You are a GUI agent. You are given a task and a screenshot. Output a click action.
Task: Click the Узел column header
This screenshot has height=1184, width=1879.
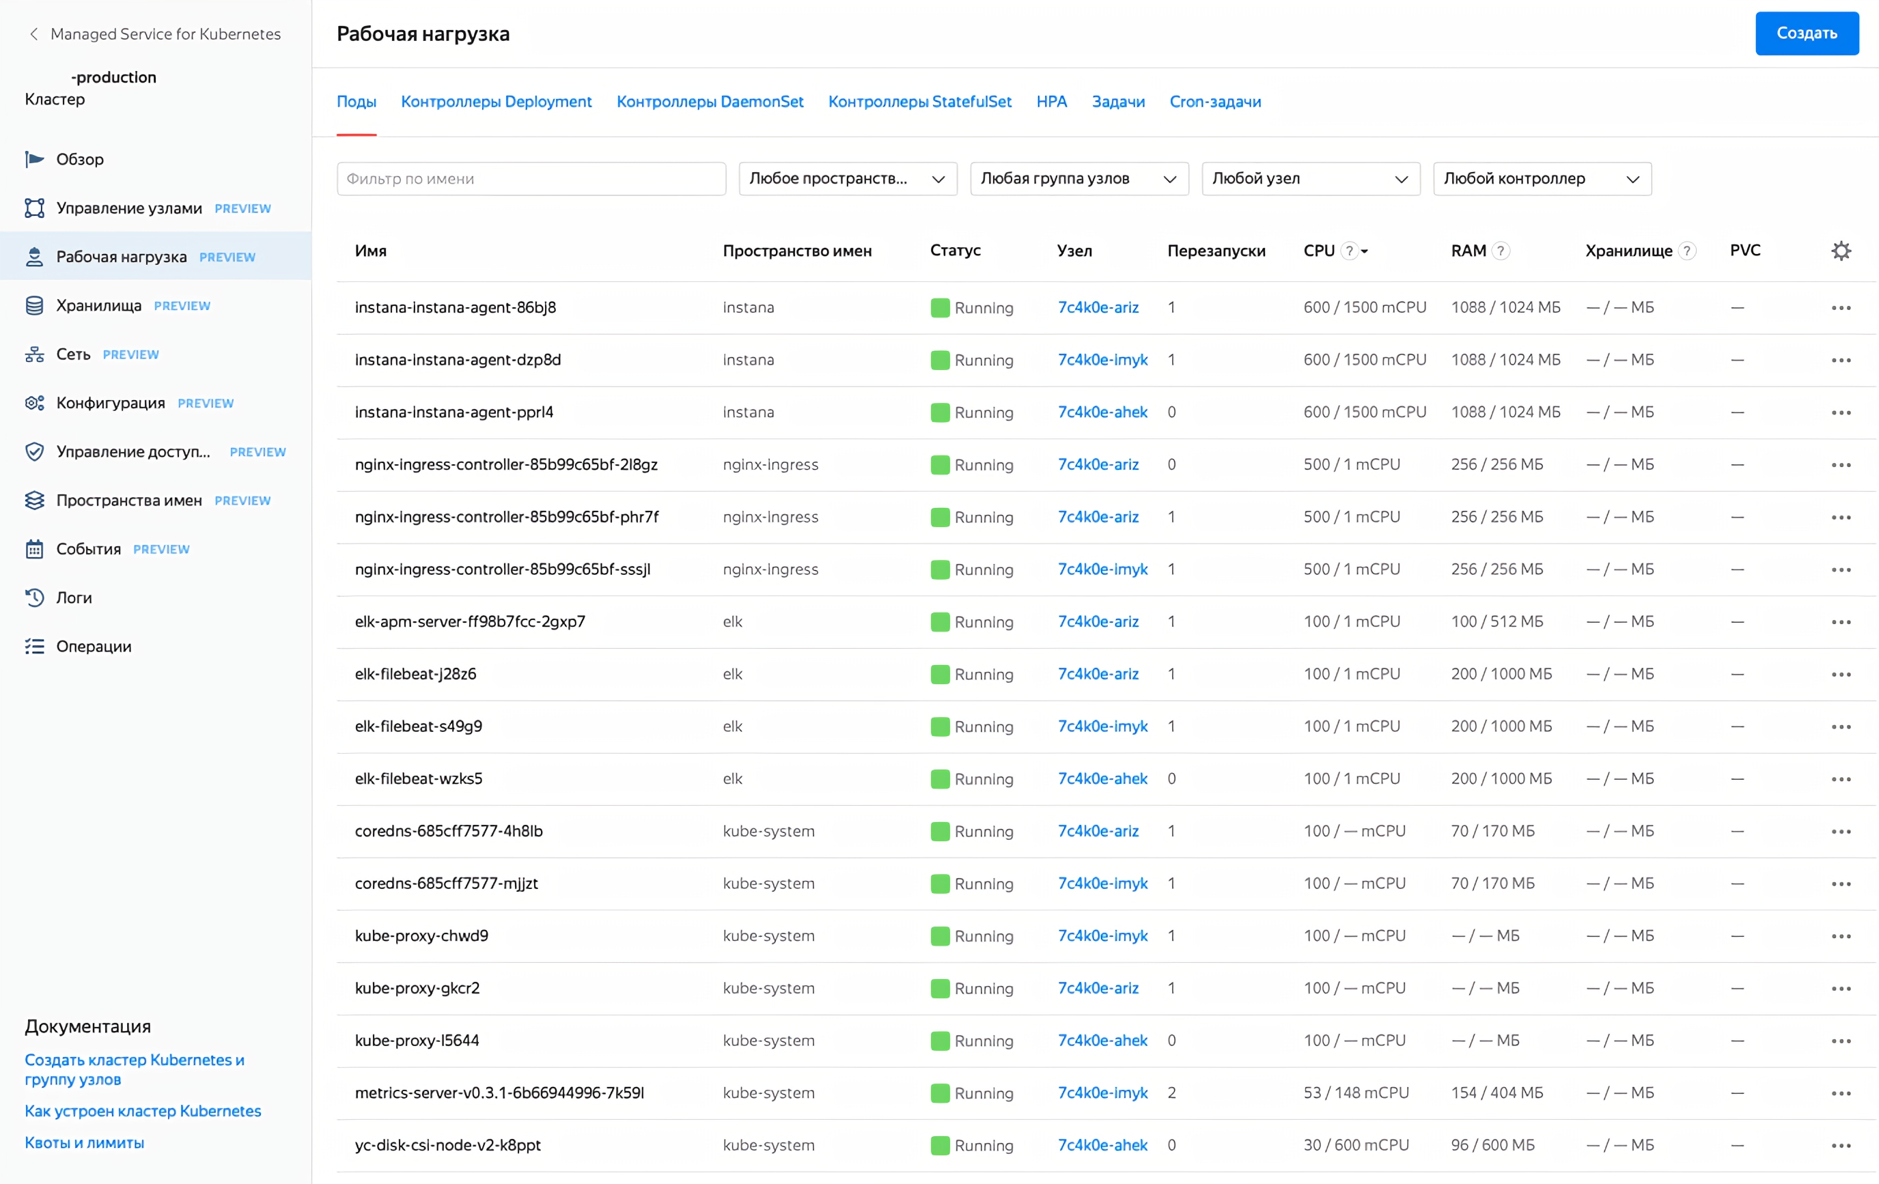tap(1074, 251)
